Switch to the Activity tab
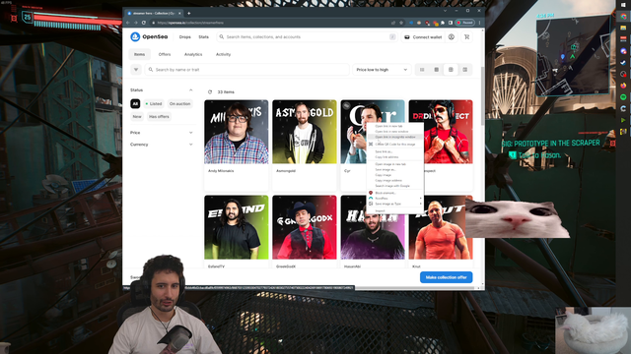 point(224,54)
